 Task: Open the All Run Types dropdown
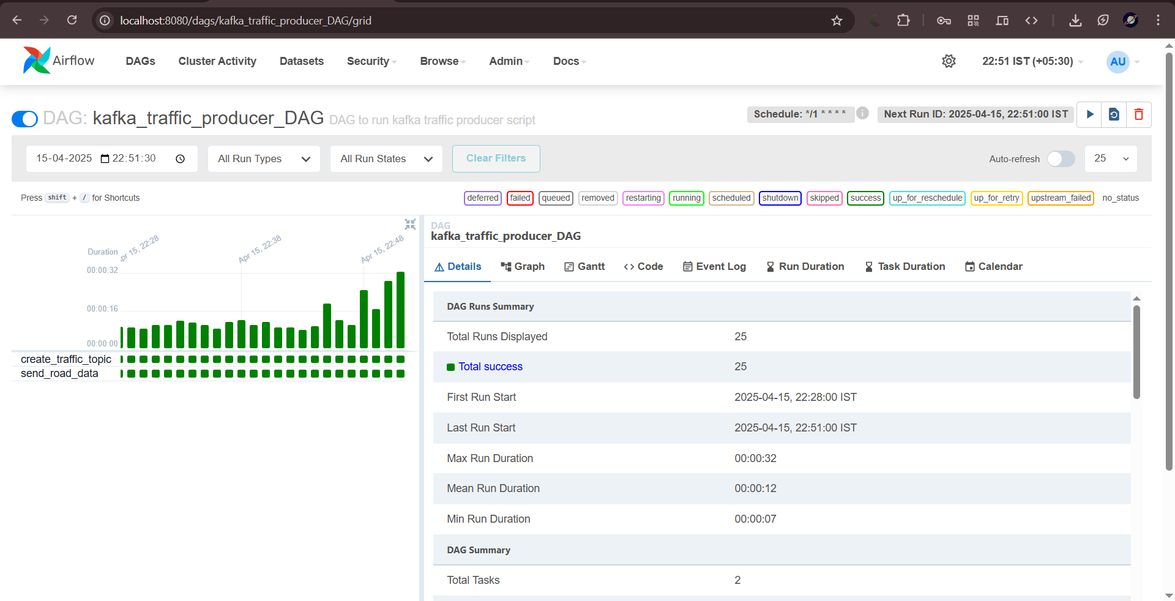coord(263,159)
